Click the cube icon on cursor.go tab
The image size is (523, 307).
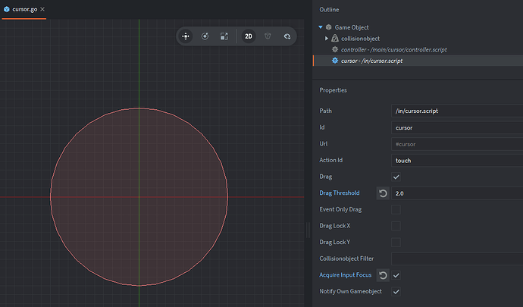tap(6, 9)
